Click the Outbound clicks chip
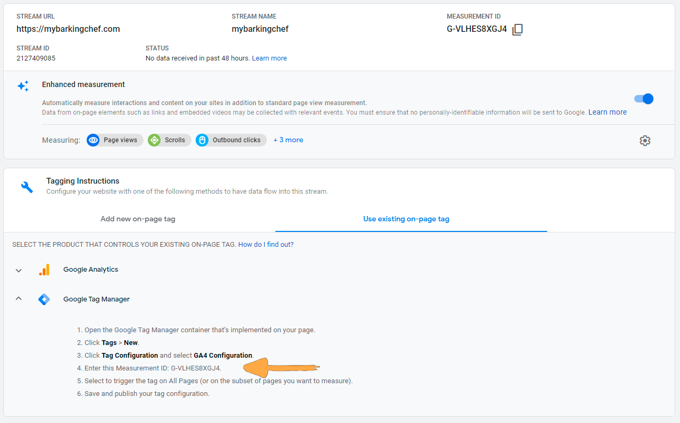The height and width of the screenshot is (423, 680). (231, 140)
